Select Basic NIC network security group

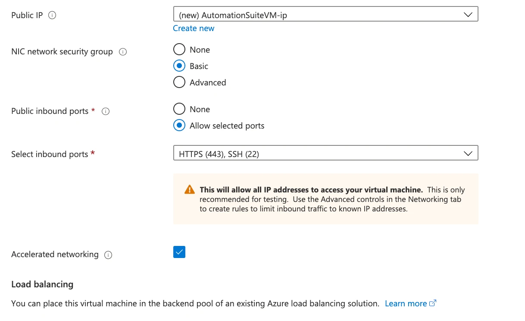coord(179,66)
